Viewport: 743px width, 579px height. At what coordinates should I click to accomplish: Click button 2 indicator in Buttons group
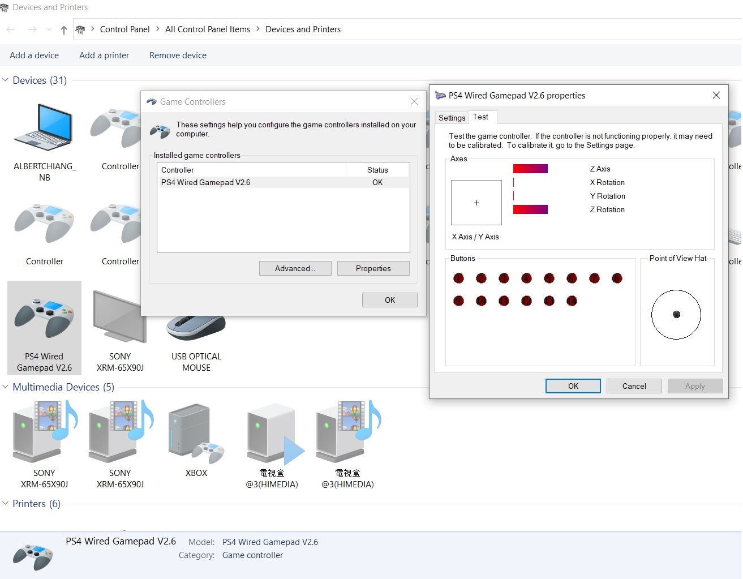[x=481, y=278]
